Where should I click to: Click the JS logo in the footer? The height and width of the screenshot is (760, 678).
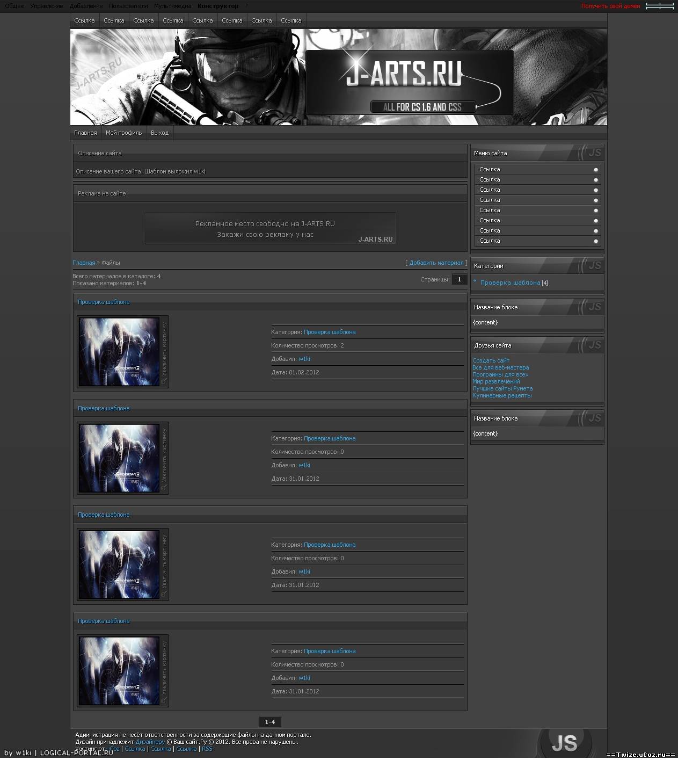[x=564, y=743]
